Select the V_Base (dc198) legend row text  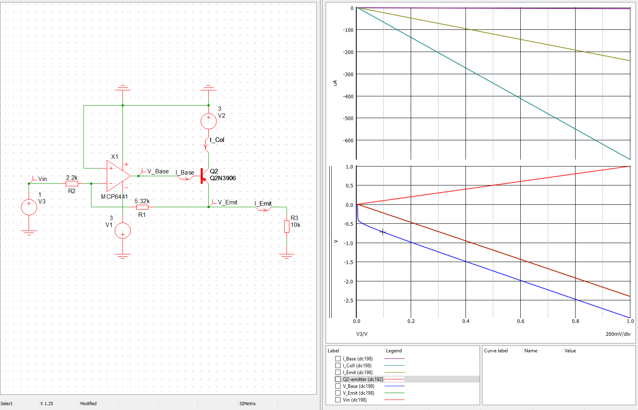pyautogui.click(x=359, y=386)
